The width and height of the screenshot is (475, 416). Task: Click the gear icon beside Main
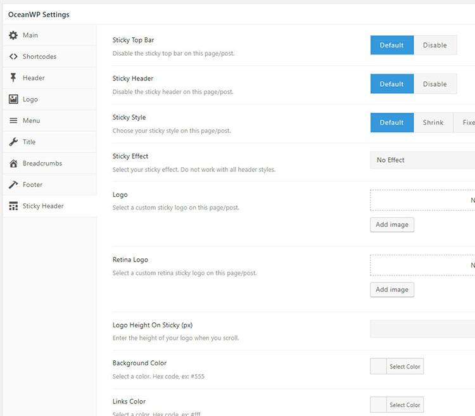(x=13, y=35)
